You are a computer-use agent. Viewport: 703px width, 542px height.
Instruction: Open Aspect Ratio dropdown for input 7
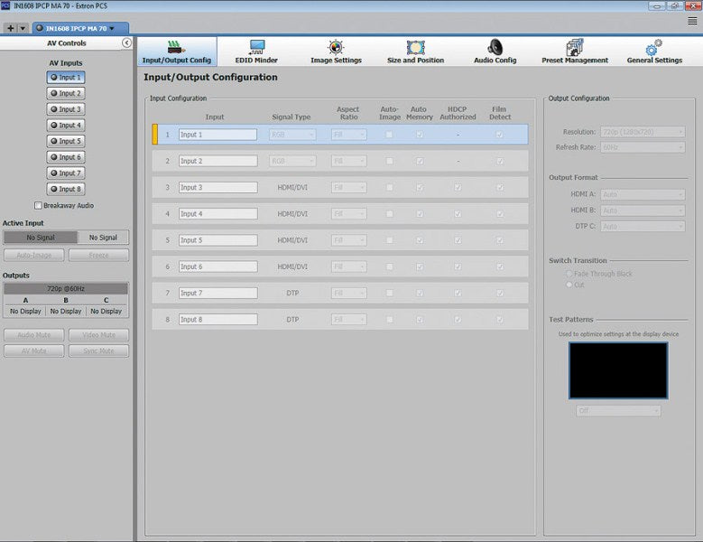(x=349, y=293)
